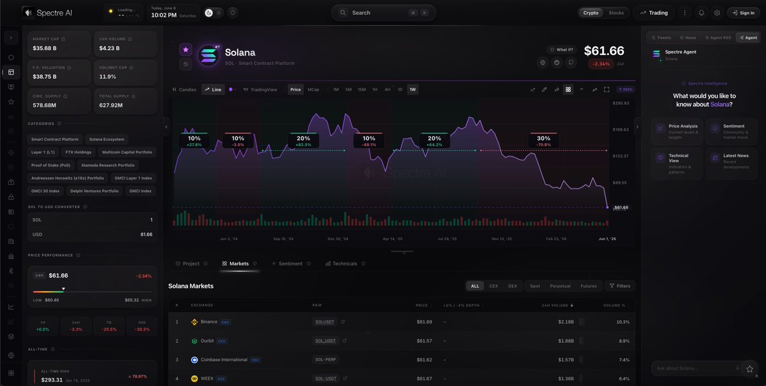Collapse the left info panel arrow

[166, 126]
